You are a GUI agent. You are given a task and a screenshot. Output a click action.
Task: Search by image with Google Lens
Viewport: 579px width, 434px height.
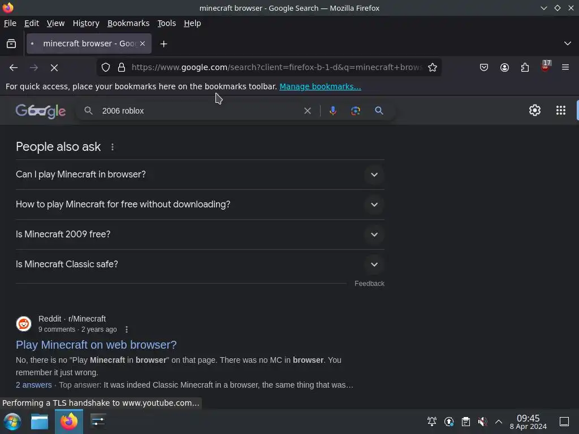click(355, 111)
